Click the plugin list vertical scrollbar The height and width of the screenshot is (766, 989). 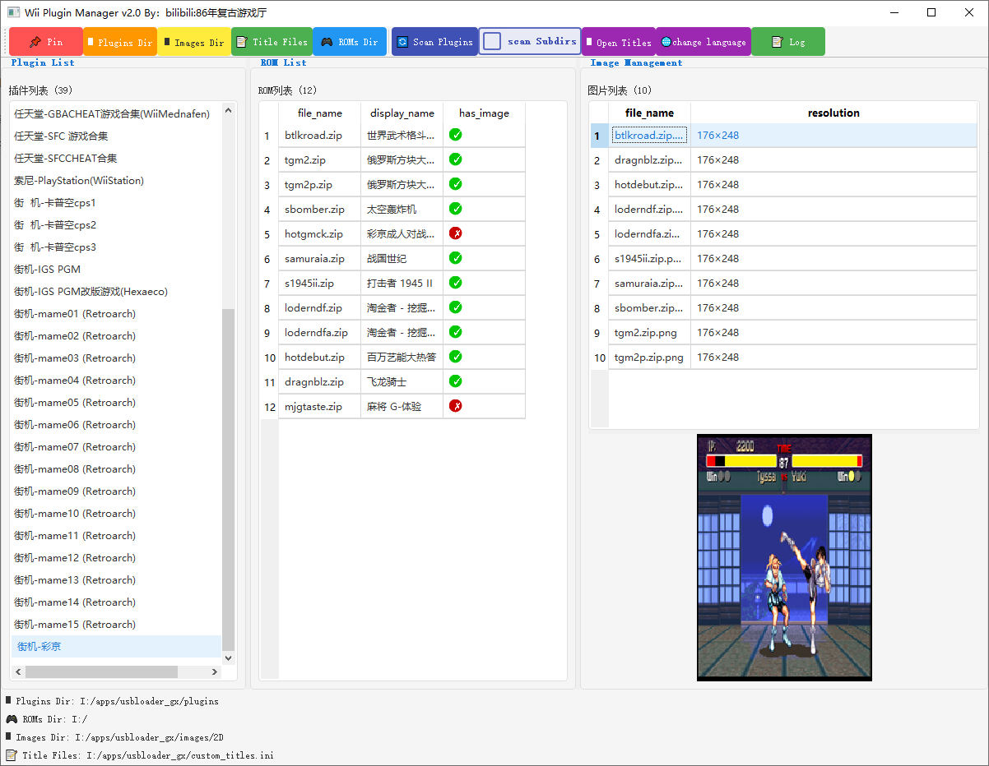click(229, 479)
